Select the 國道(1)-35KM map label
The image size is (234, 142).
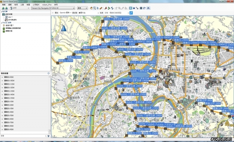click(82, 52)
